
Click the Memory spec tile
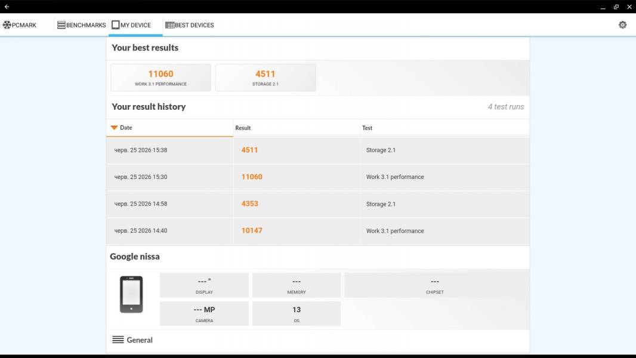297,285
